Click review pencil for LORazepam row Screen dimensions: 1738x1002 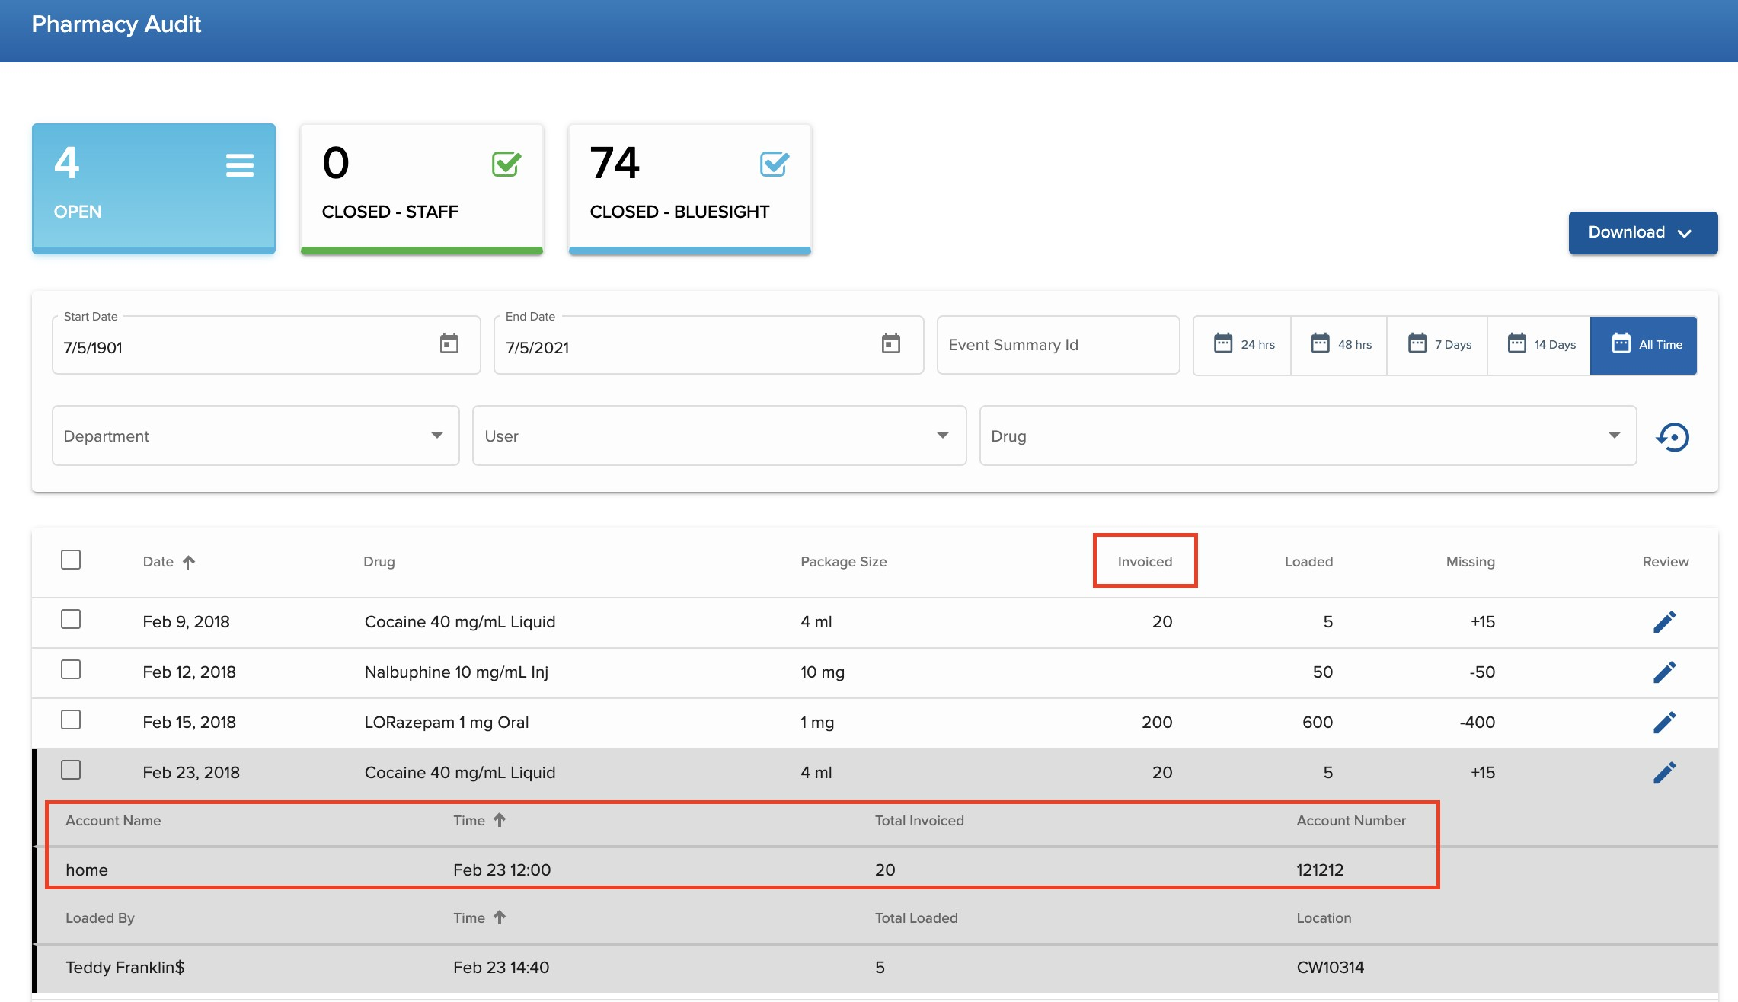coord(1664,723)
